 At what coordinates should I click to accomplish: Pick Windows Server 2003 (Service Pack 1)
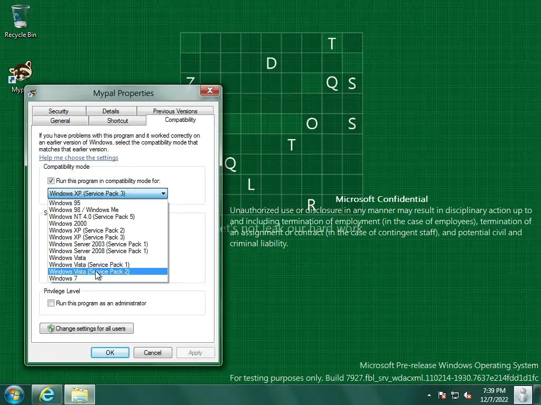click(108, 244)
